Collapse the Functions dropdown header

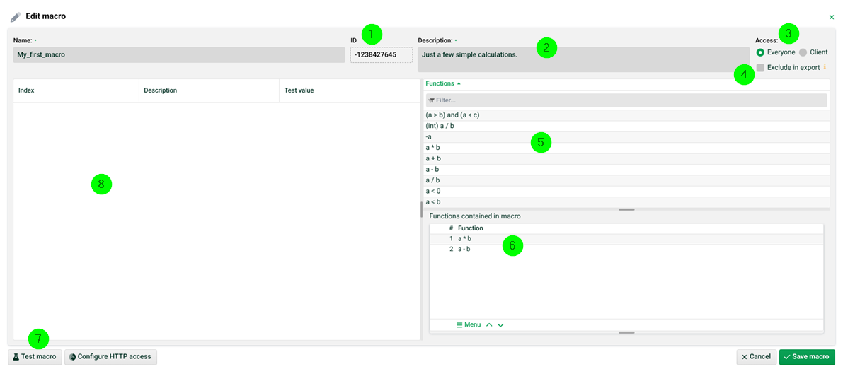click(x=443, y=83)
